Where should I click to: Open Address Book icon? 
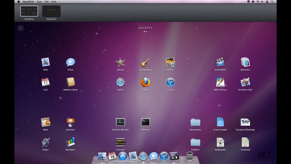coord(70,82)
